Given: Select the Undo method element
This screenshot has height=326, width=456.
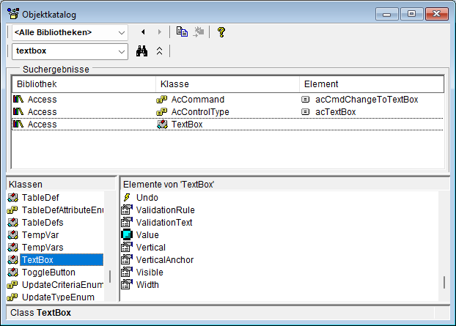Looking at the screenshot, I should pyautogui.click(x=147, y=197).
